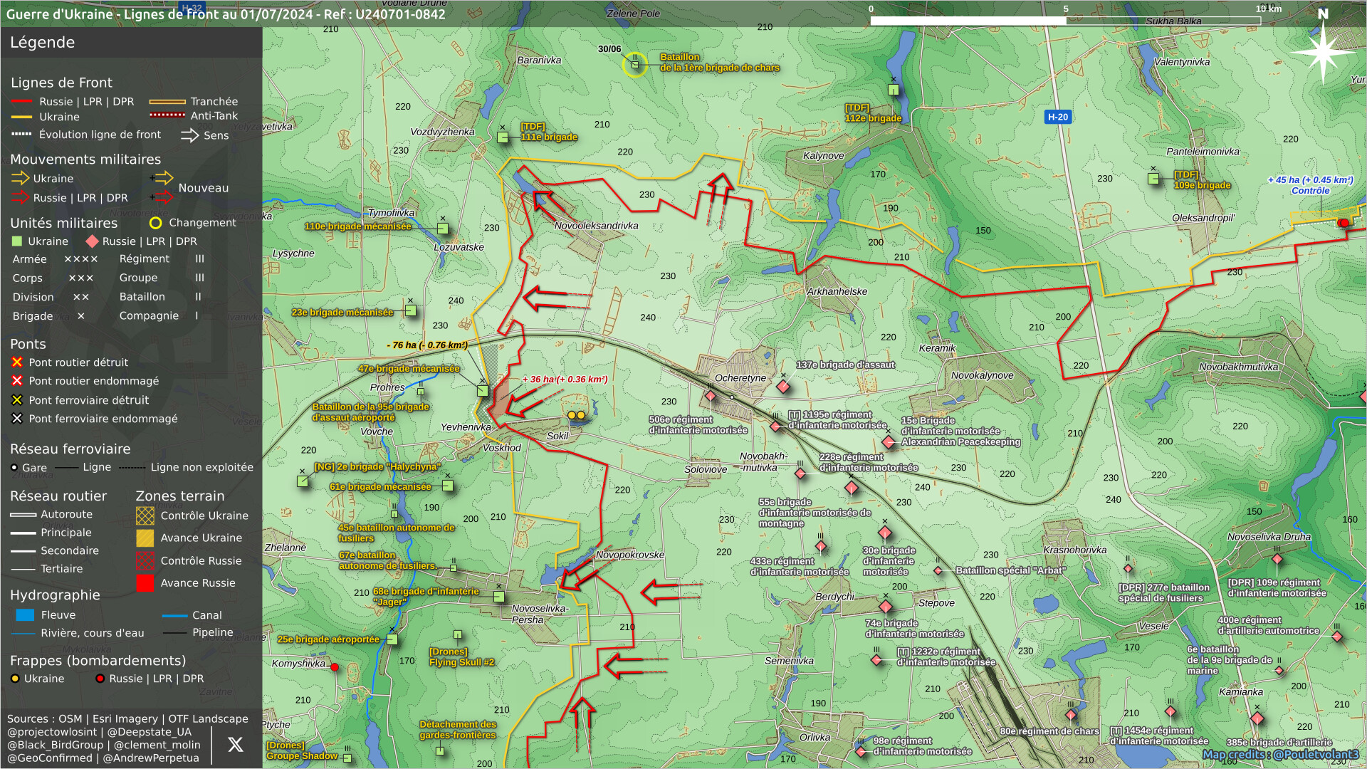Click the Ukrainian strike yellow dots near Sokil
The width and height of the screenshot is (1367, 769).
point(576,415)
